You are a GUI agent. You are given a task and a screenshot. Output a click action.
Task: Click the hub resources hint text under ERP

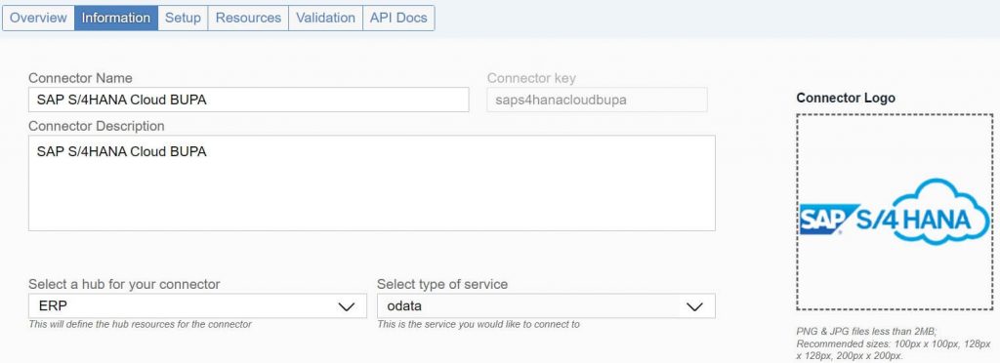[141, 324]
